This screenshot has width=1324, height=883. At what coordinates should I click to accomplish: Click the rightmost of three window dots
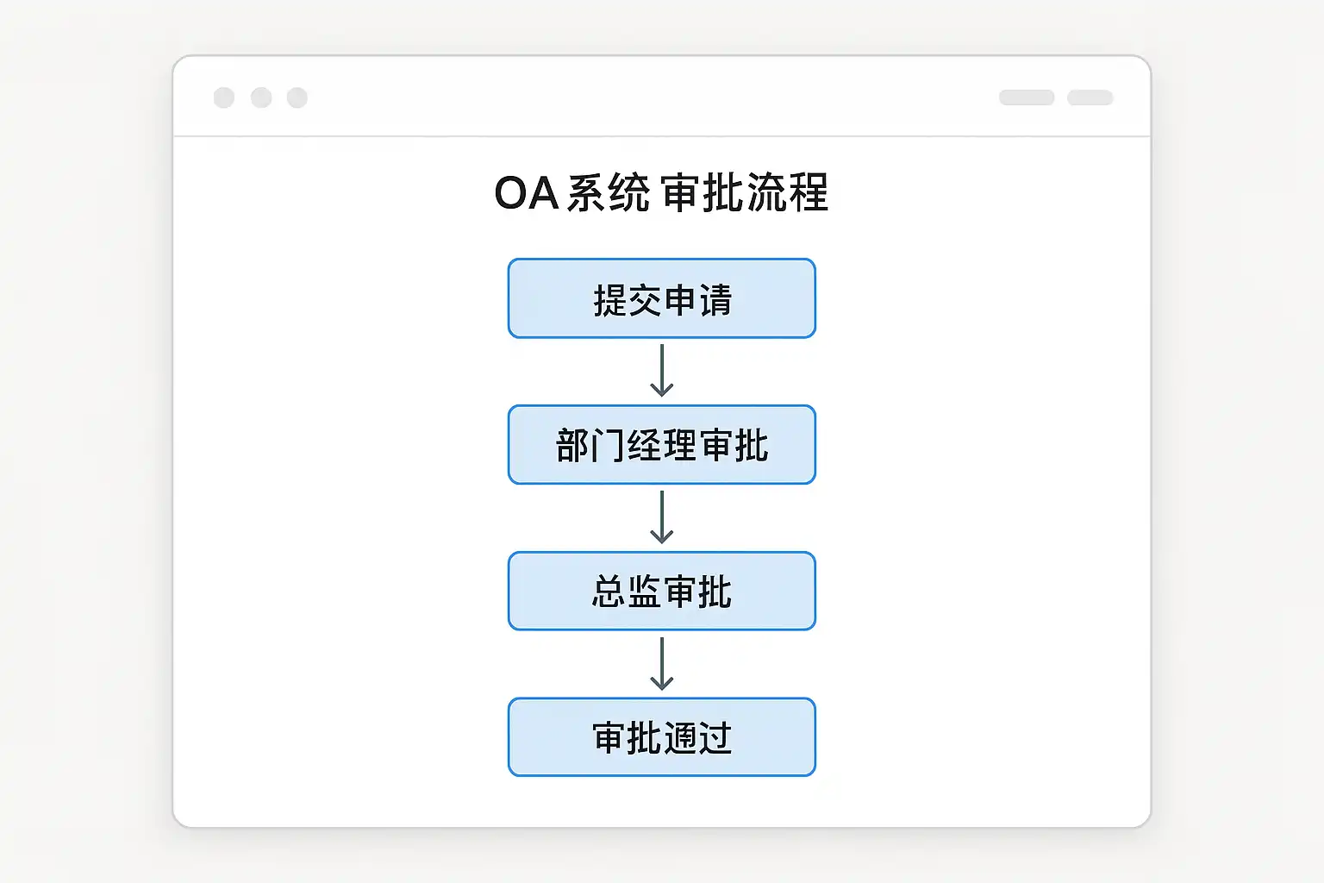coord(297,97)
